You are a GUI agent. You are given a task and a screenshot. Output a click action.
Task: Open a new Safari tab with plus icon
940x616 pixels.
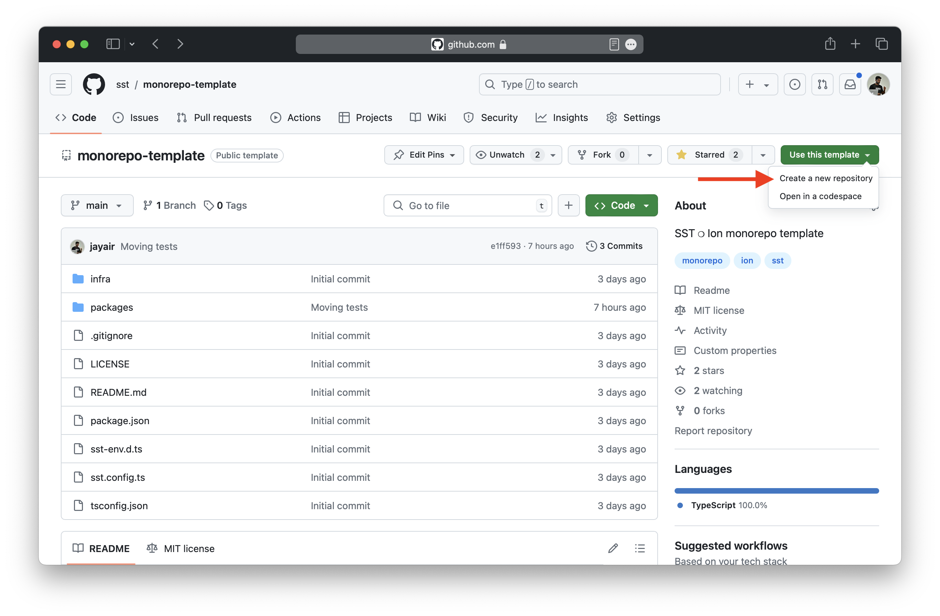[855, 44]
